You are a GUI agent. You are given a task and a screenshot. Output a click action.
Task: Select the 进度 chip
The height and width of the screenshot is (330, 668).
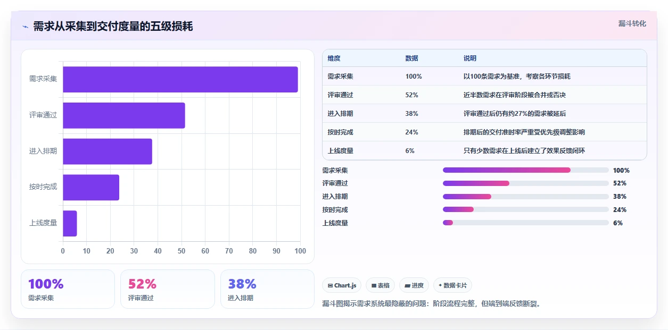click(x=414, y=285)
